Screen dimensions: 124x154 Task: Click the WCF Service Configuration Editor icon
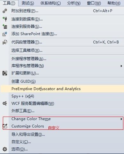coord(5,104)
